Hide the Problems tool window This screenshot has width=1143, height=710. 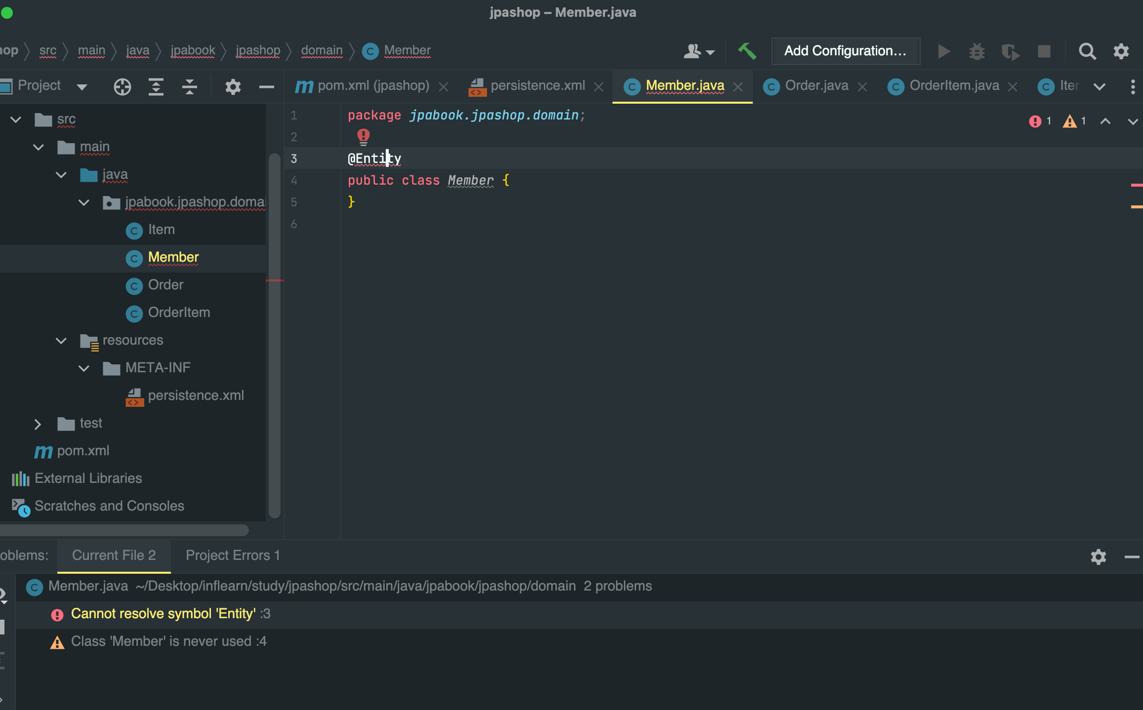pyautogui.click(x=1132, y=557)
